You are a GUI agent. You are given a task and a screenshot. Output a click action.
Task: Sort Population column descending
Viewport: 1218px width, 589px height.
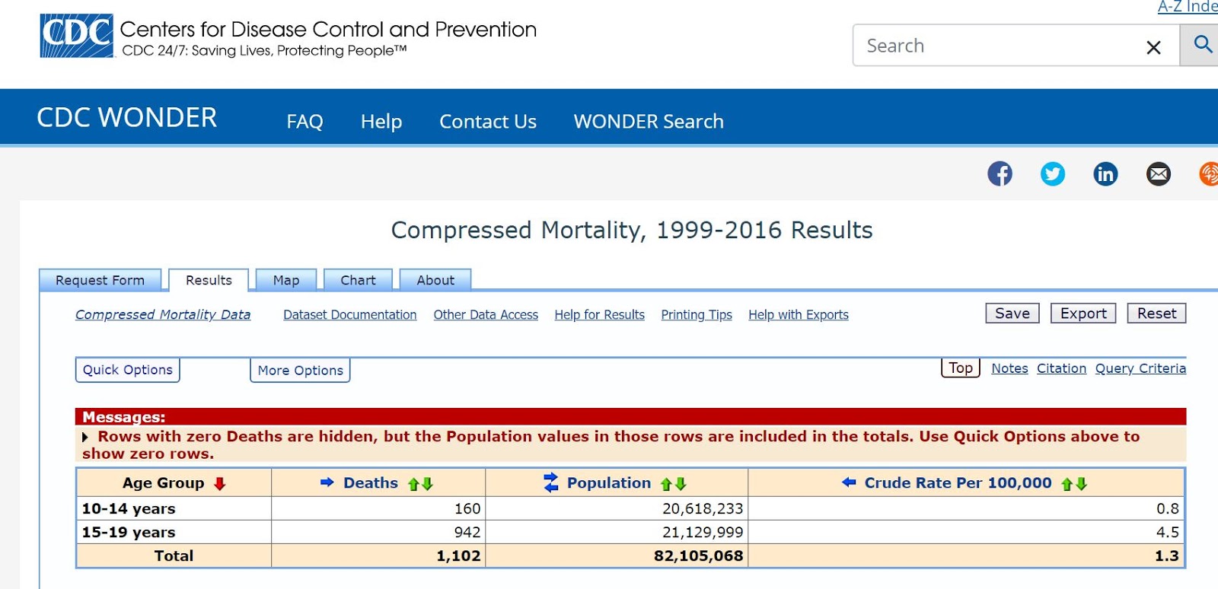680,484
